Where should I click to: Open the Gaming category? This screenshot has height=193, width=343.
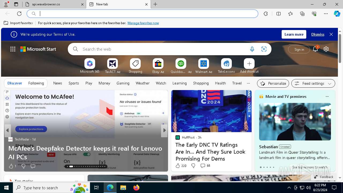coord(123,83)
